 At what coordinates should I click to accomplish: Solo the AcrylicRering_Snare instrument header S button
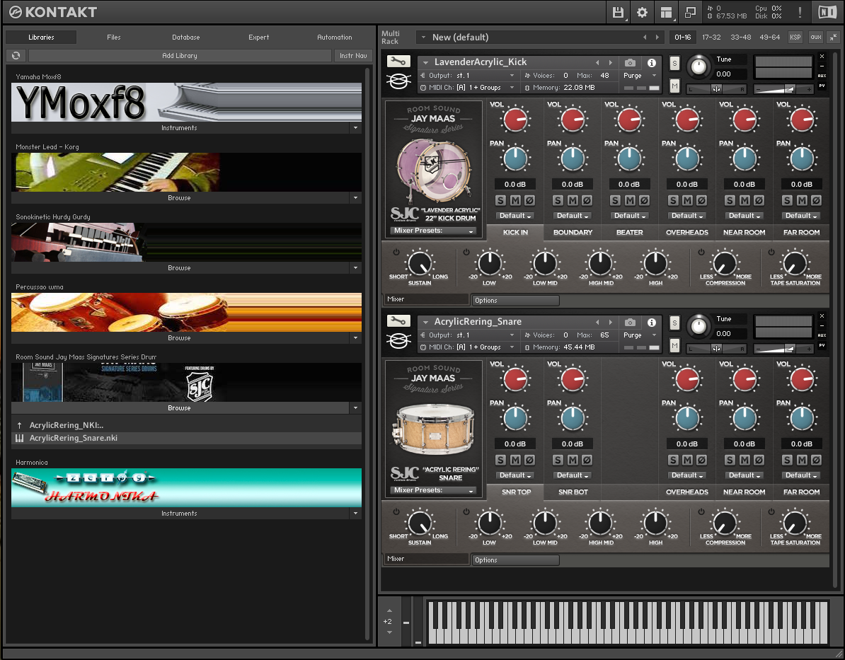click(x=674, y=323)
